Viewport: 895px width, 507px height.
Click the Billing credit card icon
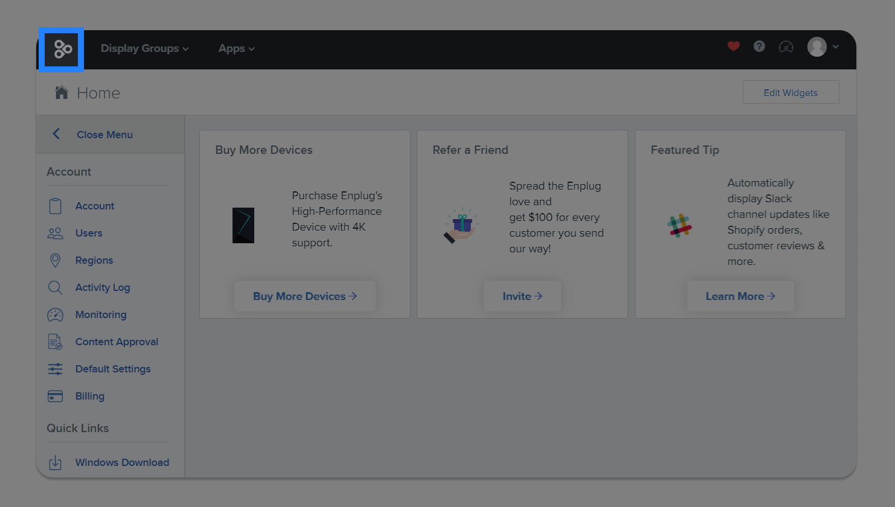55,396
